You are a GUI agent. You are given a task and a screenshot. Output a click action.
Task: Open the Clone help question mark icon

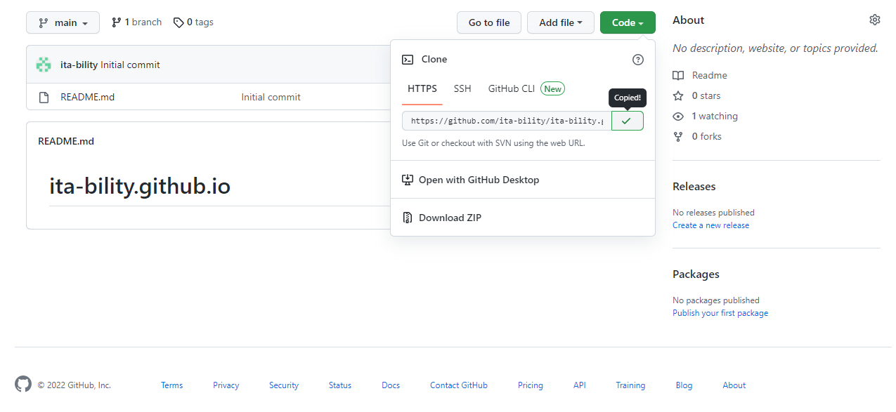point(637,60)
